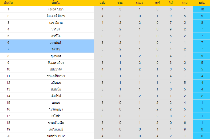Select team นาโปลี
The height and width of the screenshot is (139, 210).
pyautogui.click(x=56, y=29)
